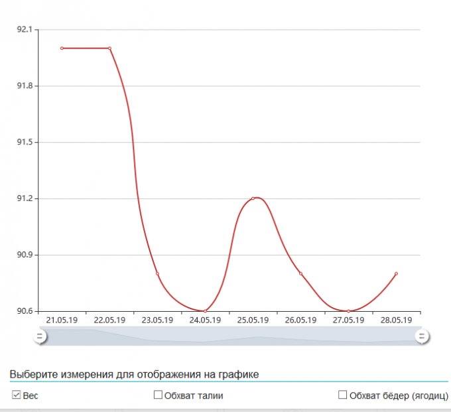
Task: Select the chart point above 22.05.19
Action: pos(109,48)
